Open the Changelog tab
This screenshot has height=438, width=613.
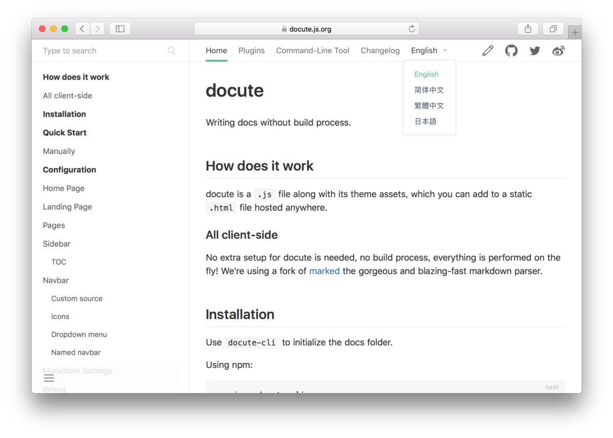coord(380,51)
